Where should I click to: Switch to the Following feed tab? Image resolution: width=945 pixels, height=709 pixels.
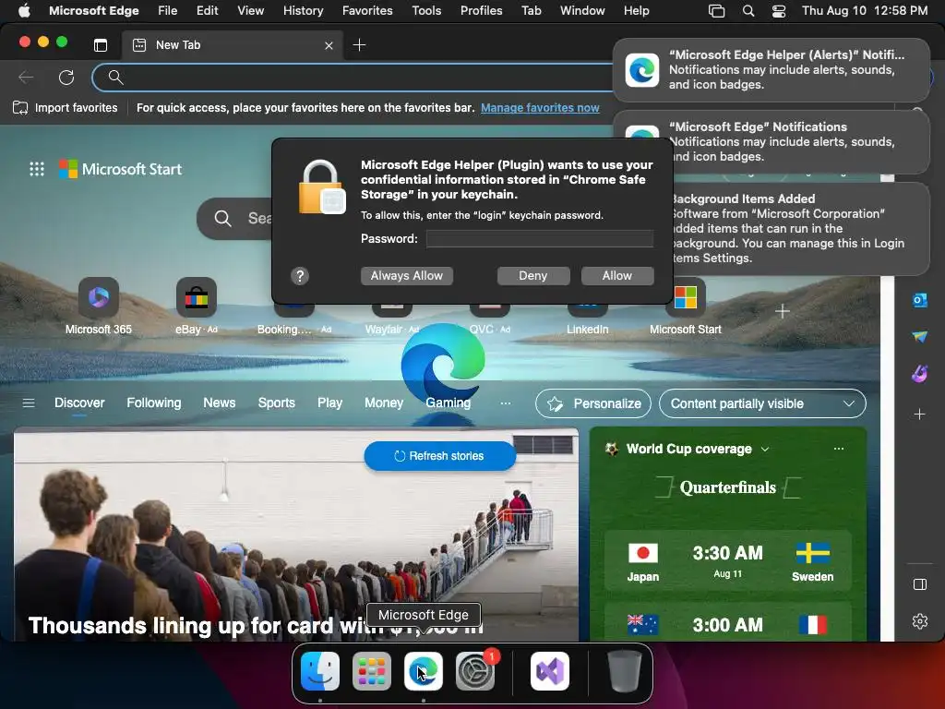[x=154, y=403]
